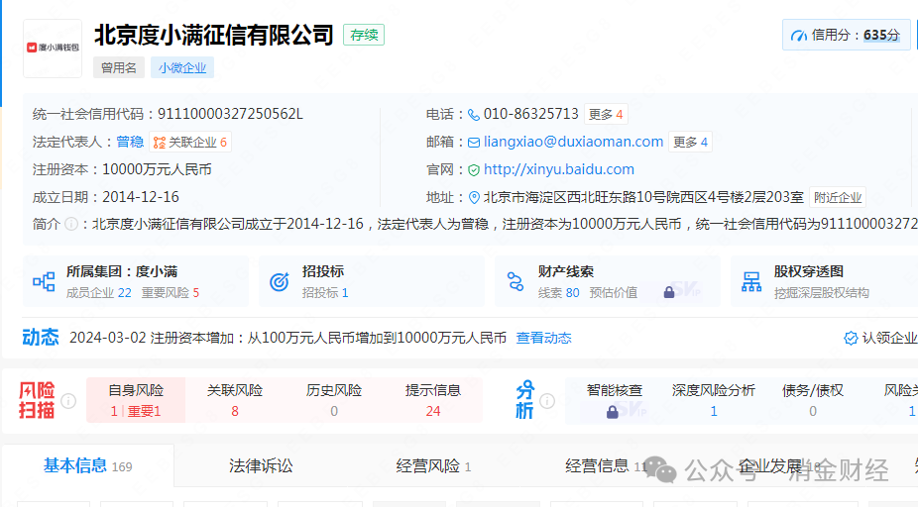Click the info icon next to 简介
This screenshot has width=918, height=507.
[x=70, y=224]
